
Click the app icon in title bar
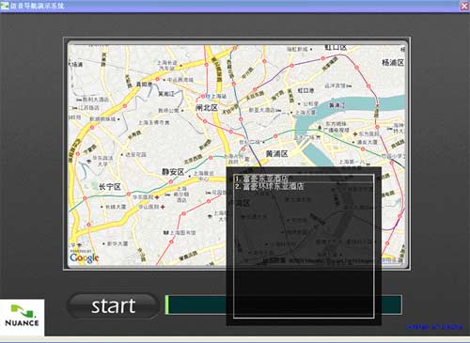(5, 6)
